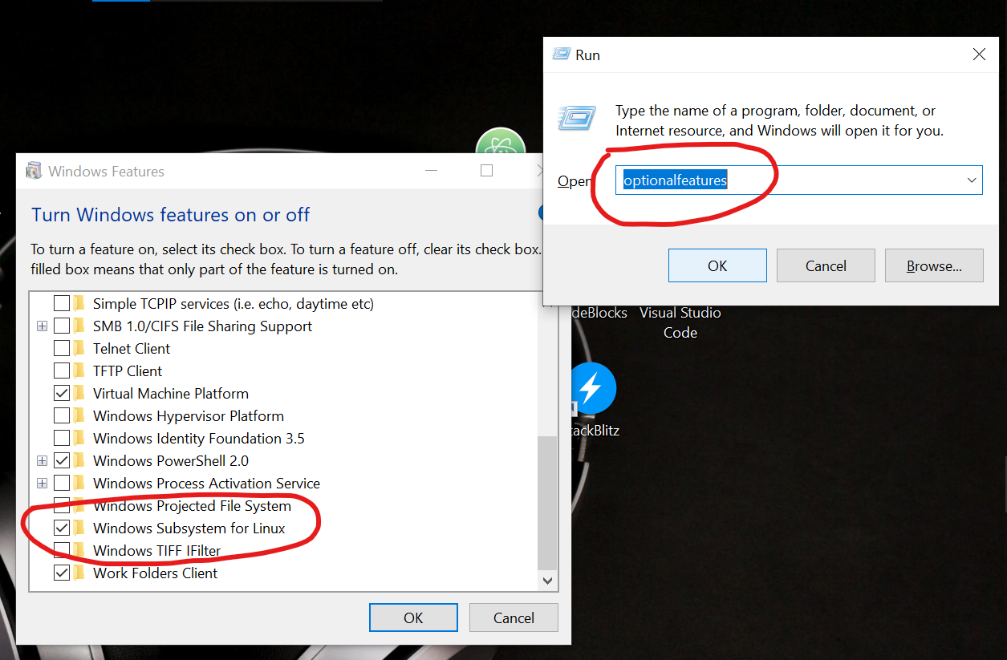Viewport: 1007px width, 660px height.
Task: Click the Run dialog program icon
Action: click(x=577, y=118)
